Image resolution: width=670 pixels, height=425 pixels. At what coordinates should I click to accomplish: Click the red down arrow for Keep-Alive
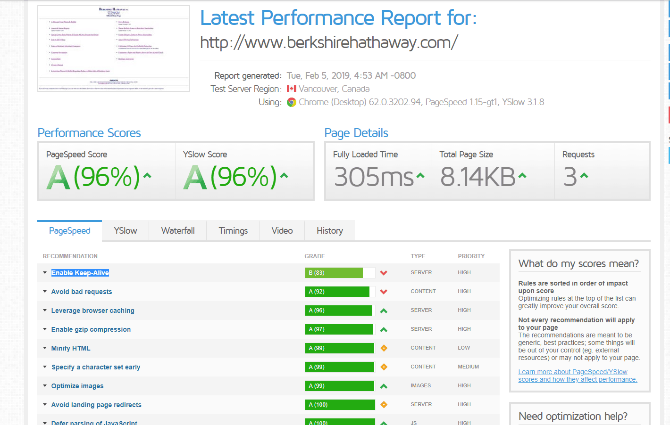click(x=384, y=273)
